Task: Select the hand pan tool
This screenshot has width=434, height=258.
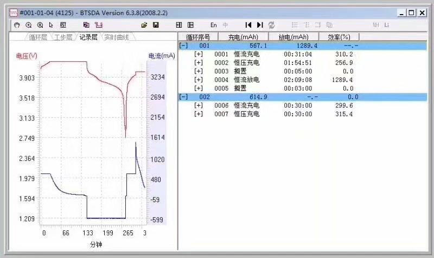Action: point(17,25)
